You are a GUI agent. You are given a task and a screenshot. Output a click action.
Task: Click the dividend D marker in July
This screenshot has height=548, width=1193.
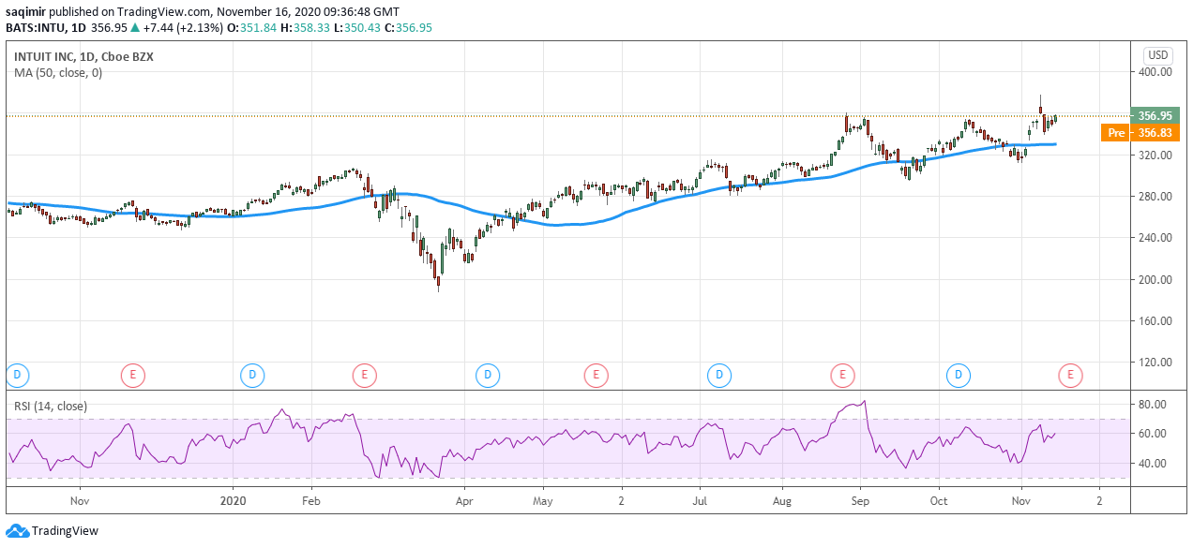(x=719, y=376)
